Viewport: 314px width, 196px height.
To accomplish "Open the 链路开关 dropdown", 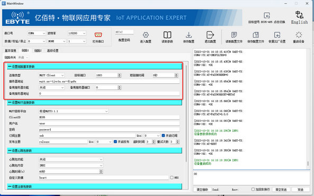I will click(x=23, y=58).
